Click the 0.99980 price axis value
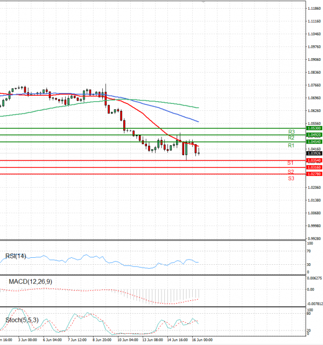 click(314, 226)
